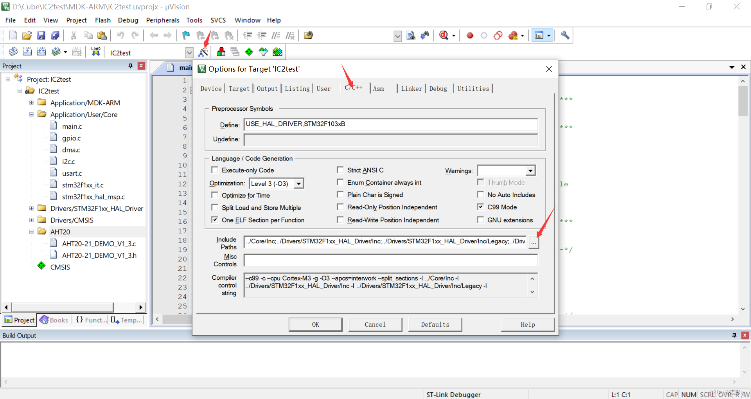Toggle No Auto Includes checkbox

480,194
